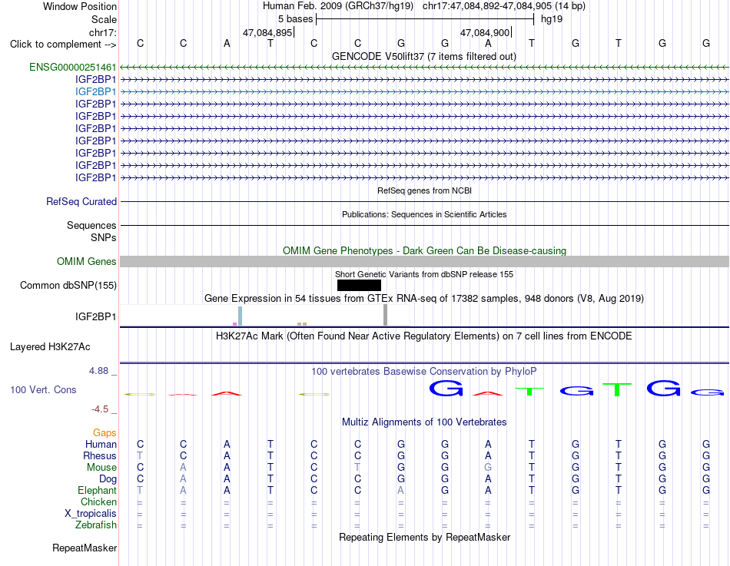This screenshot has height=566, width=730.
Task: Click the OMIM Gene Phenotypes track title
Action: (424, 250)
